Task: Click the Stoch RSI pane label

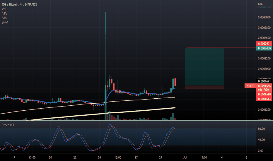Action: 8,125
